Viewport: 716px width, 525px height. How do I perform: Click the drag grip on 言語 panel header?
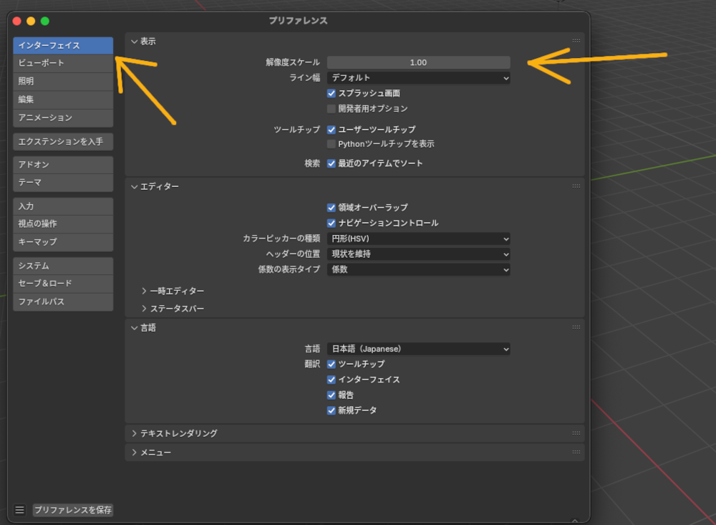point(576,327)
